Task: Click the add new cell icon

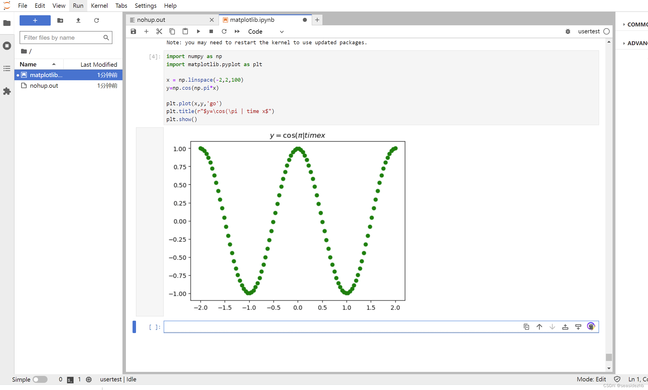Action: pyautogui.click(x=145, y=31)
